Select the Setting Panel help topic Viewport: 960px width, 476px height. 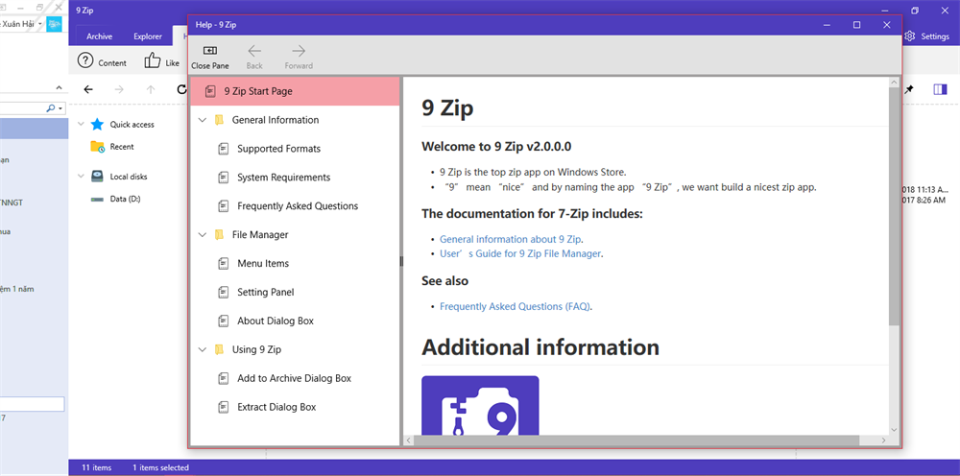[265, 293]
